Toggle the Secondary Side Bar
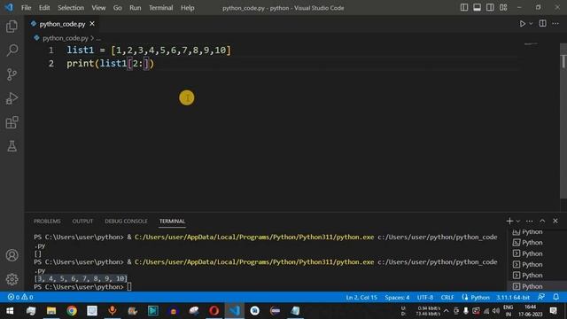 click(490, 7)
